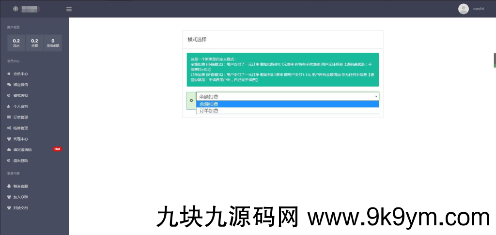The height and width of the screenshot is (235, 496).
Task: Click the gears icon beside 结算管理
Action: click(9, 128)
